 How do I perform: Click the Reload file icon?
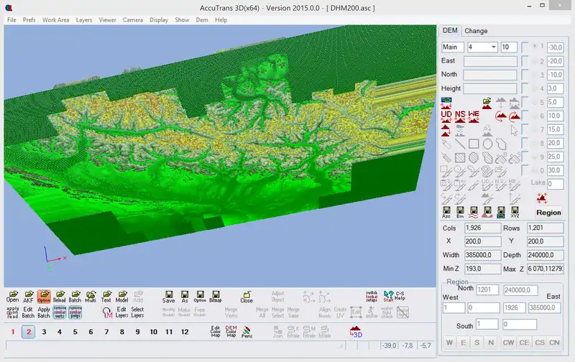pos(60,296)
